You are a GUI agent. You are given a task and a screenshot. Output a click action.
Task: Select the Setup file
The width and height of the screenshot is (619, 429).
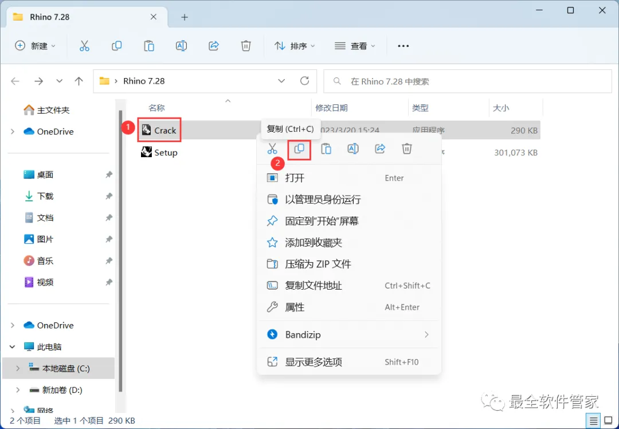point(159,153)
